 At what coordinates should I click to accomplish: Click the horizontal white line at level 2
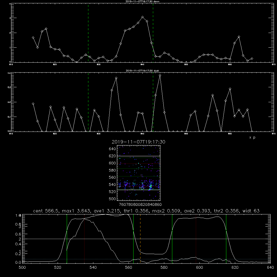point(146,239)
